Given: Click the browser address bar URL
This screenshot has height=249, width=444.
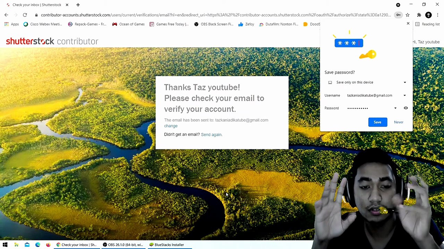Looking at the screenshot, I should coord(216,15).
